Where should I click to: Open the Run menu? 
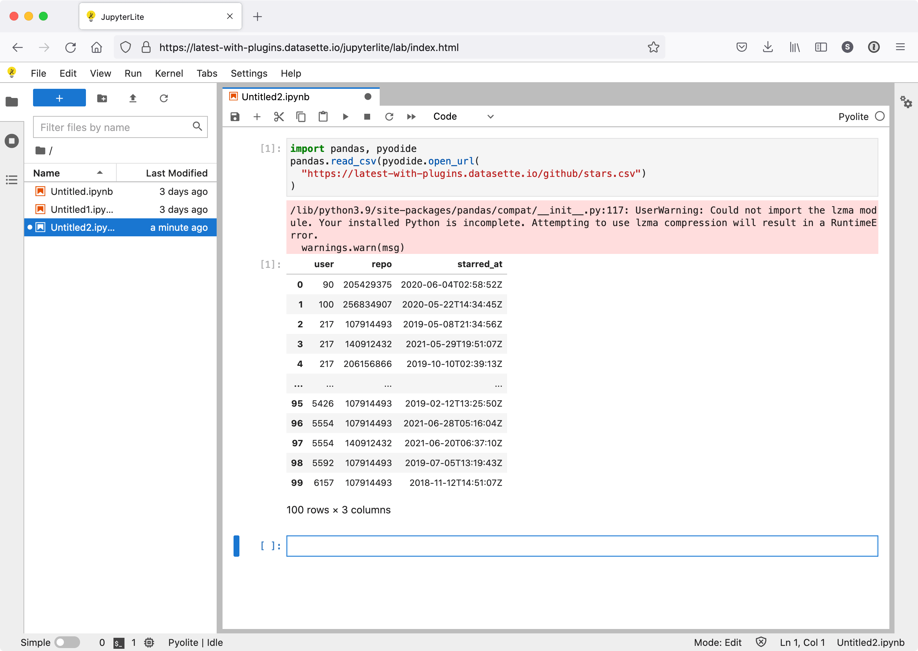[x=133, y=73]
